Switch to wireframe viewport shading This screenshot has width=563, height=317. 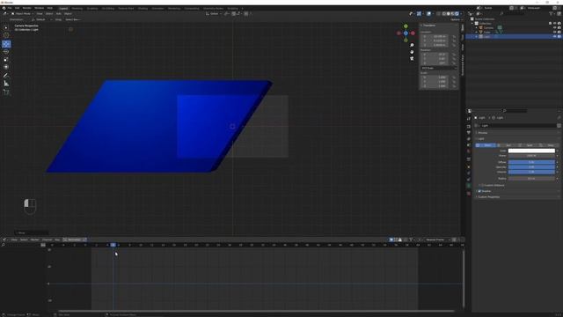pos(443,14)
